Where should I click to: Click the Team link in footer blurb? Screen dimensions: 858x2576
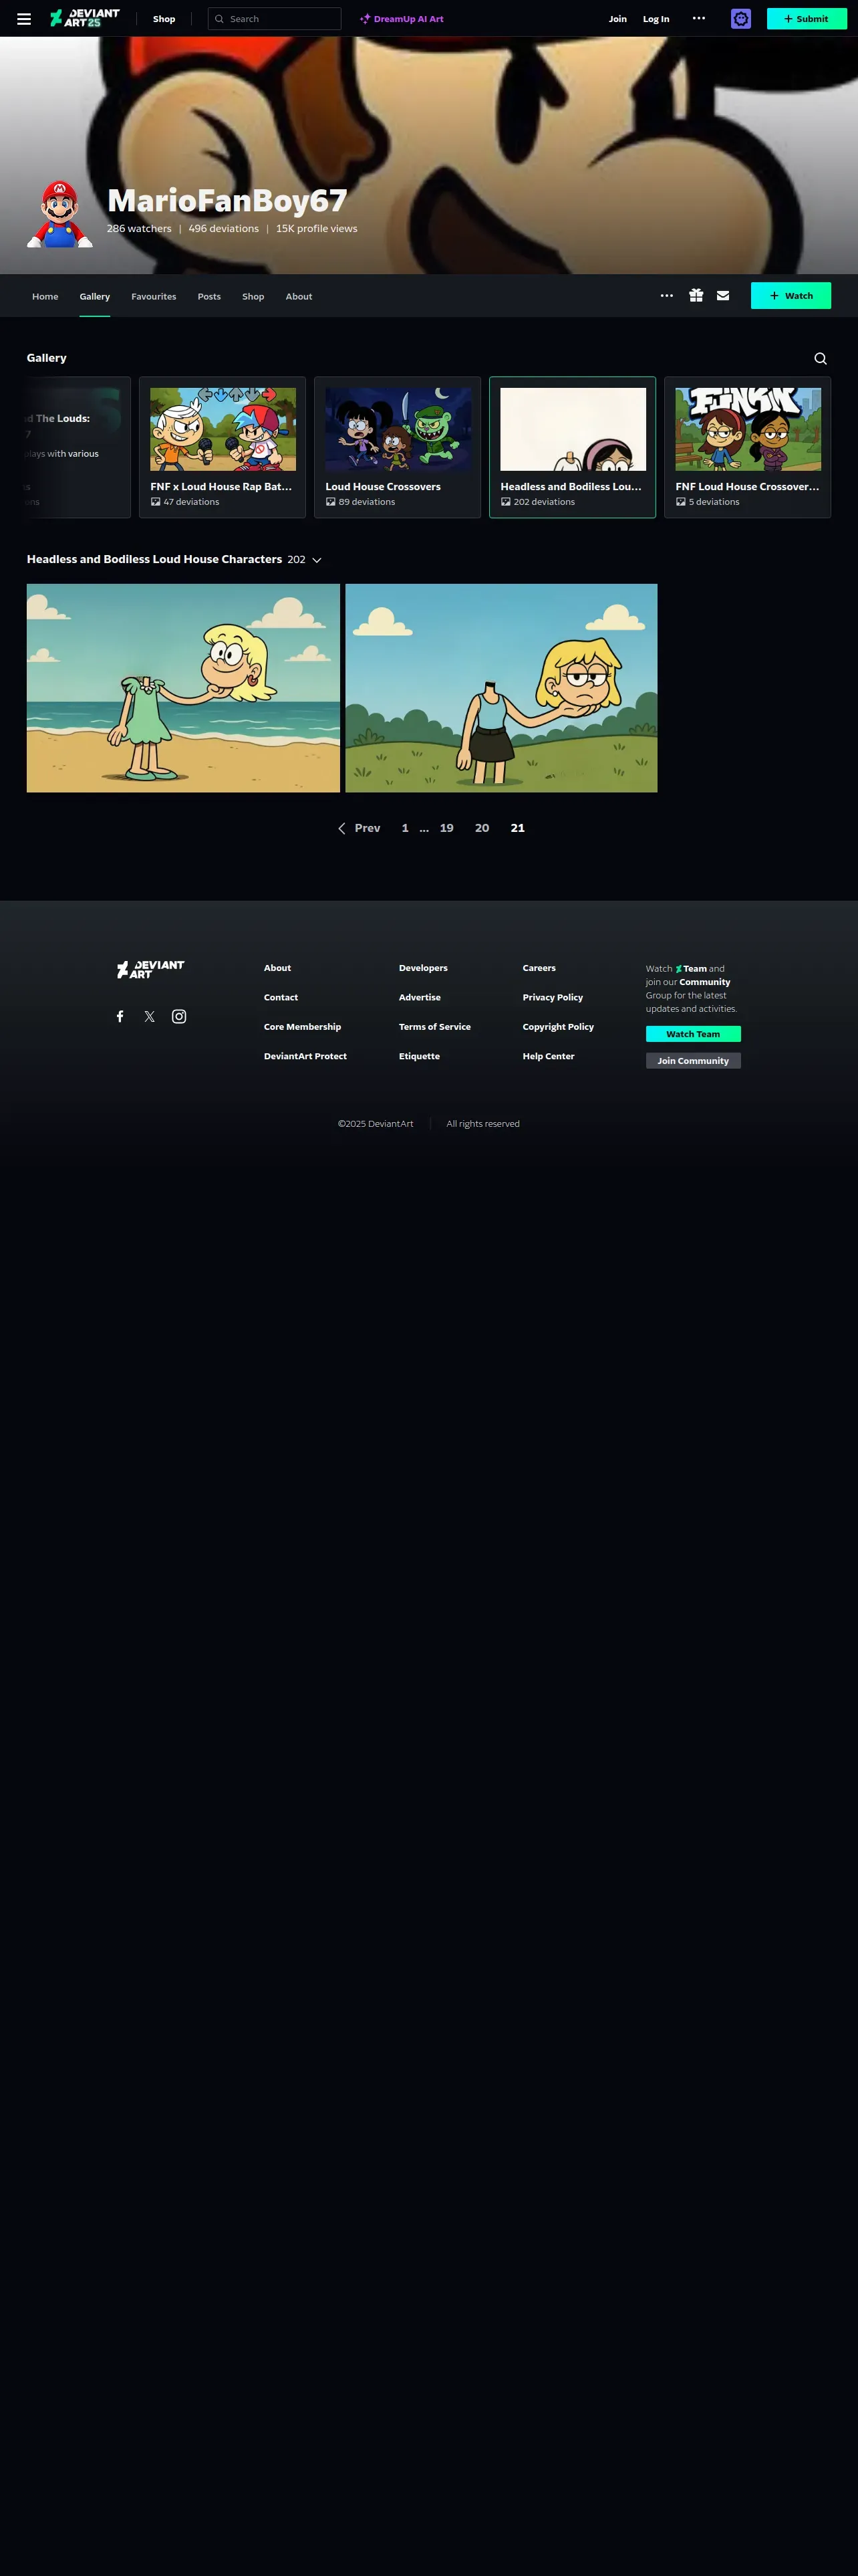(691, 969)
